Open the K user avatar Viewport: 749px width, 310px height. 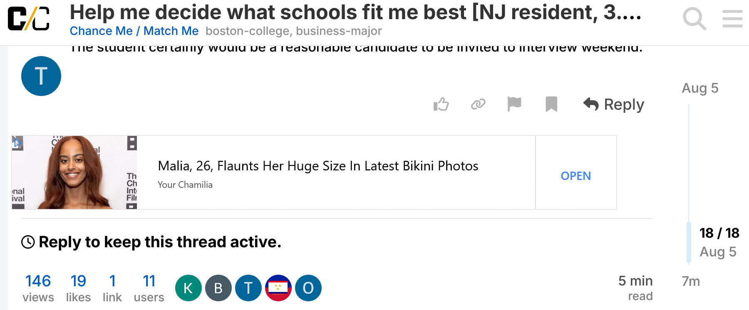tap(188, 288)
